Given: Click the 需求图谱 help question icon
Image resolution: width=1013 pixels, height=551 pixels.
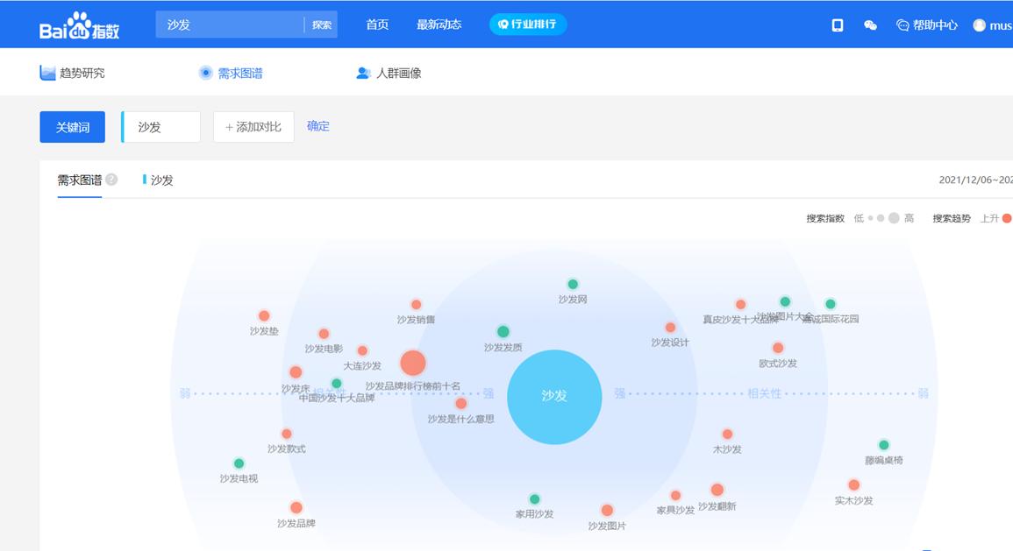Looking at the screenshot, I should pos(111,180).
